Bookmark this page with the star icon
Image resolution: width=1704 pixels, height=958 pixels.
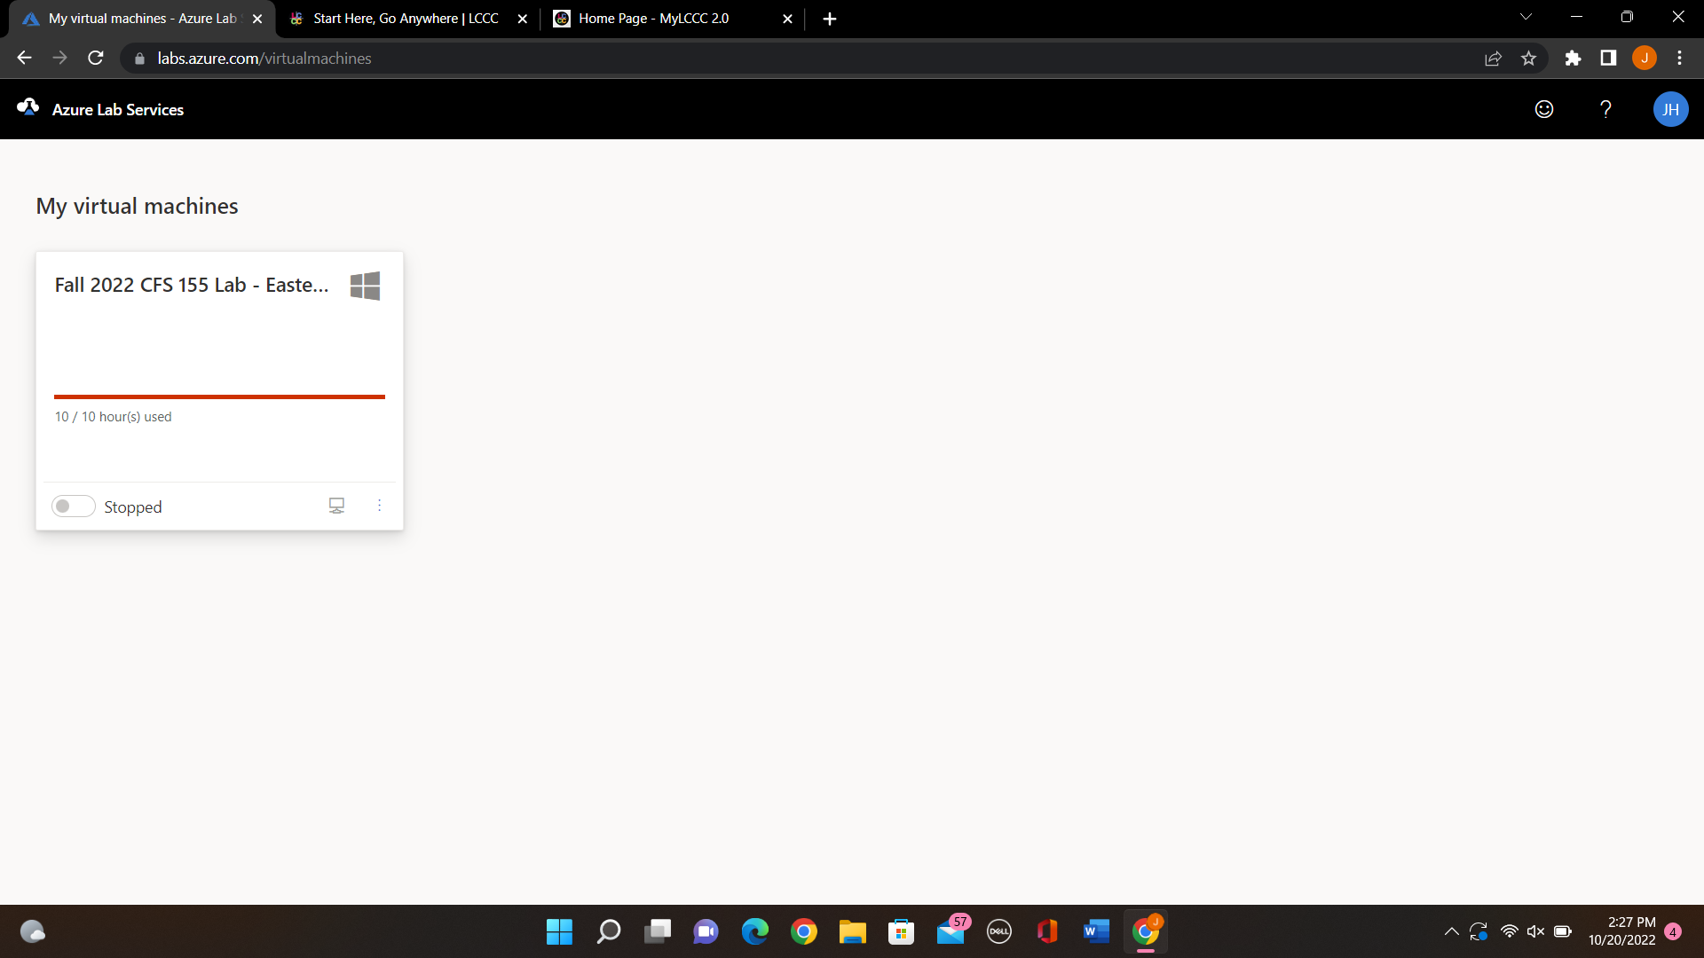1528,58
